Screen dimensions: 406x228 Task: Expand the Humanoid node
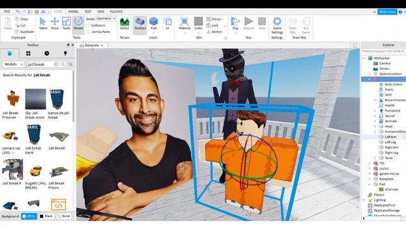[x=375, y=110]
